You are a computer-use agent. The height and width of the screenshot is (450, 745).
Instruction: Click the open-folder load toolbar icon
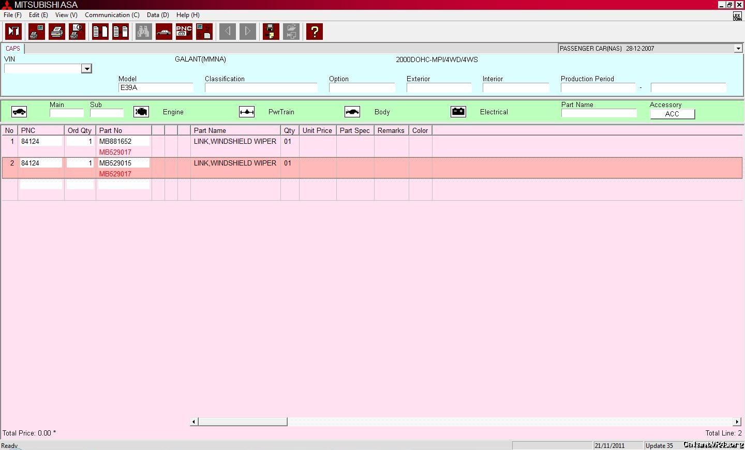291,32
